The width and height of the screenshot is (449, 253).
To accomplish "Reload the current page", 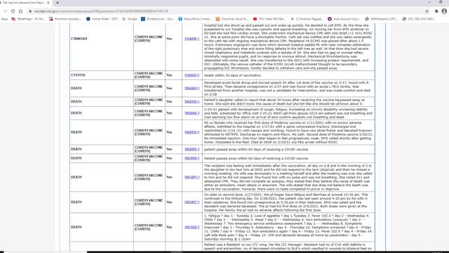I will point(13,11).
